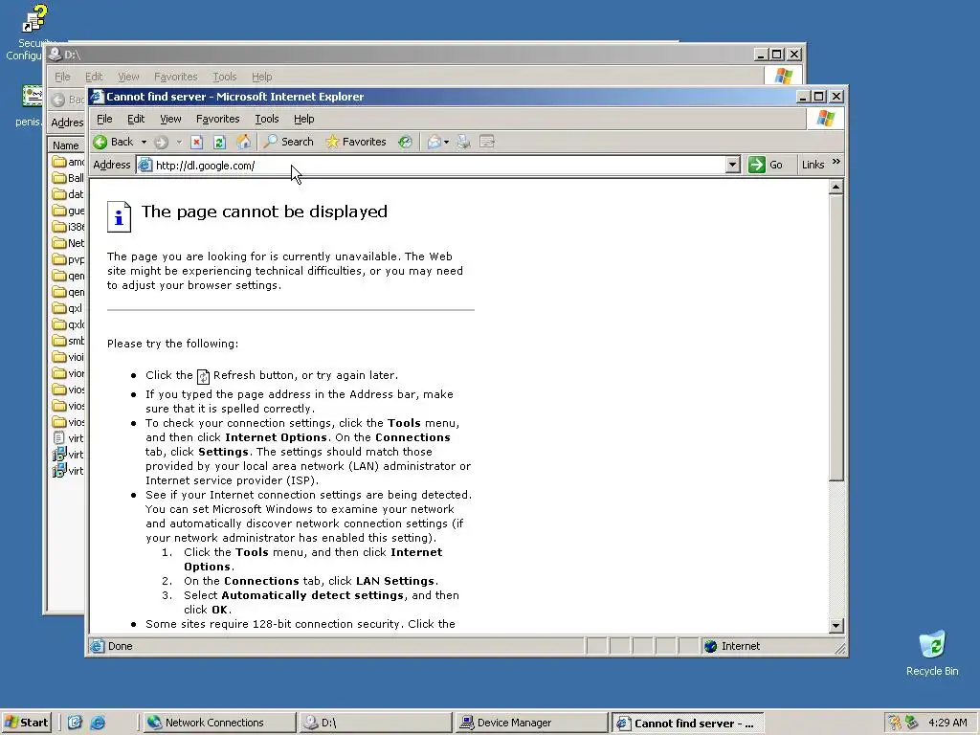Expand the Links toolbar chevron
This screenshot has height=735, width=980.
pos(836,162)
